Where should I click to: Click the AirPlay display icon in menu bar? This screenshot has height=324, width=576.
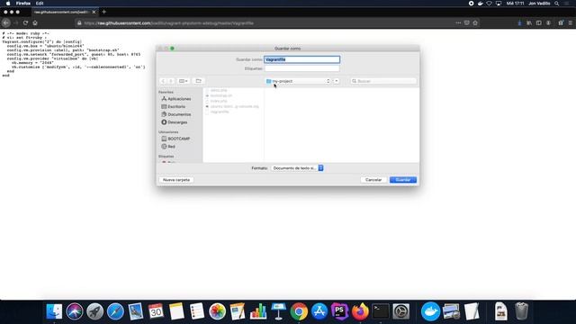tap(498, 4)
